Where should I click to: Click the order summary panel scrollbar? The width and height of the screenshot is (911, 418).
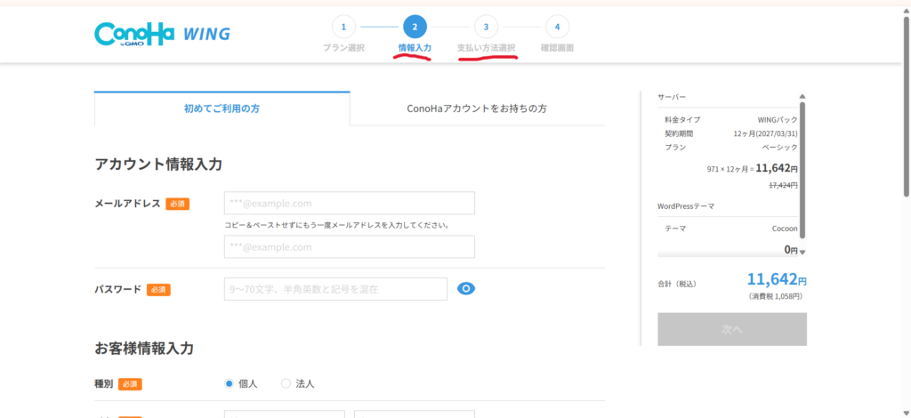802,169
